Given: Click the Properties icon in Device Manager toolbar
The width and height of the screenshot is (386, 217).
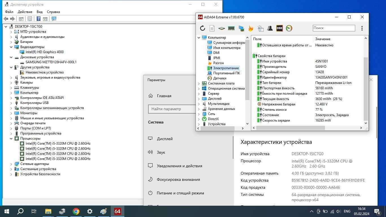Looking at the screenshot, I should (x=30, y=19).
